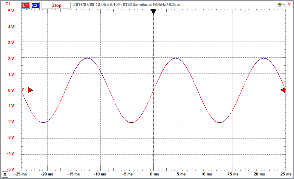Toggle channel C1 button
Viewport: 294px width, 179px height.
coord(25,6)
